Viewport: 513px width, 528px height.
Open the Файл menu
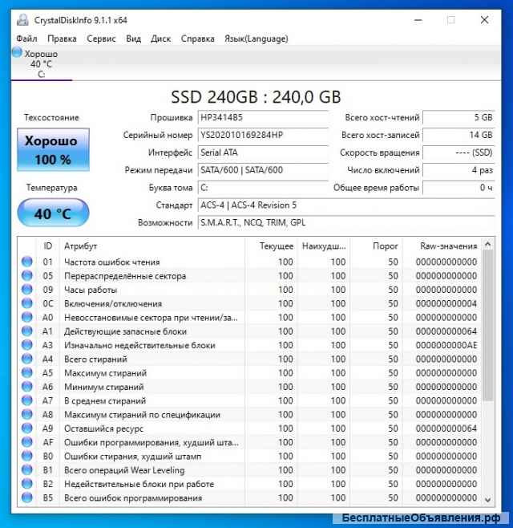click(26, 39)
